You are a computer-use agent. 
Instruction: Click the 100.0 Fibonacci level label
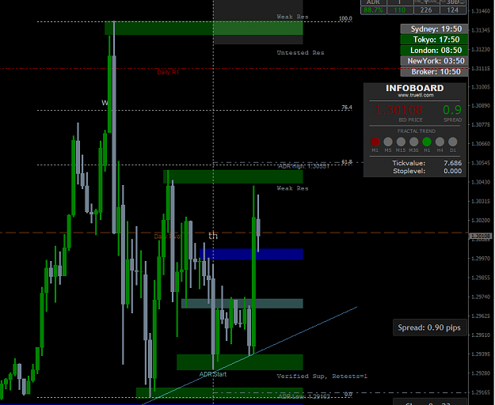point(345,19)
